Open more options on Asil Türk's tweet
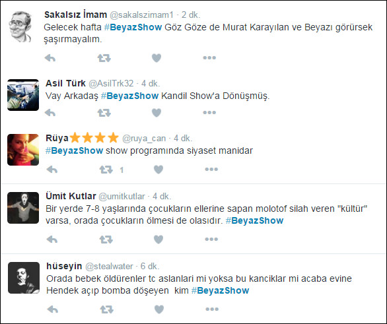Image resolution: width=387 pixels, height=324 pixels. 209,112
